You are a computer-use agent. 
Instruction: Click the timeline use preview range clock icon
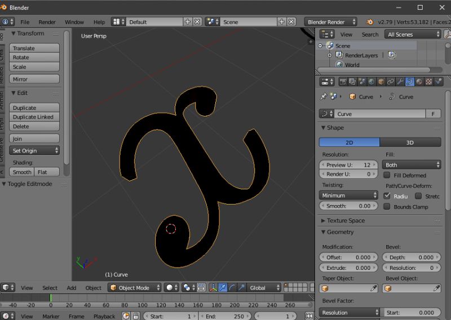pyautogui.click(x=126, y=316)
